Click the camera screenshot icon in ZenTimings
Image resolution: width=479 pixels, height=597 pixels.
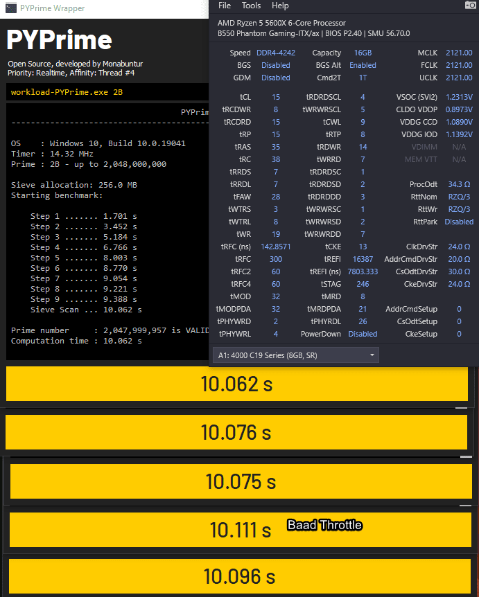[470, 5]
